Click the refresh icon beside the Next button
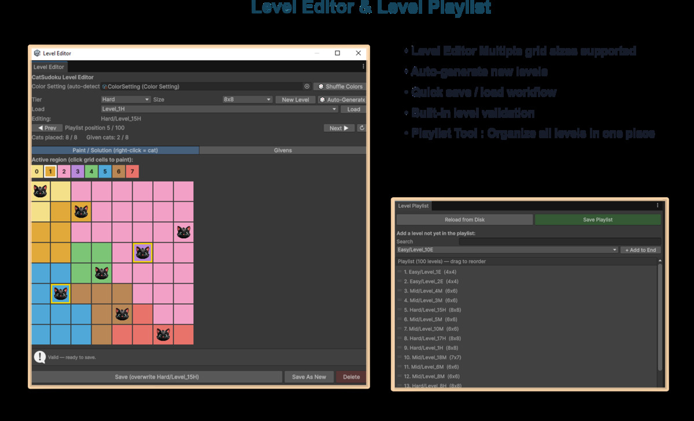694x421 pixels. tap(362, 128)
